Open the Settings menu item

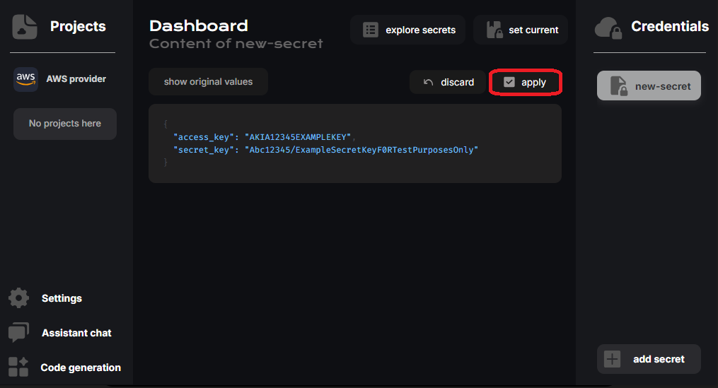[x=62, y=298]
